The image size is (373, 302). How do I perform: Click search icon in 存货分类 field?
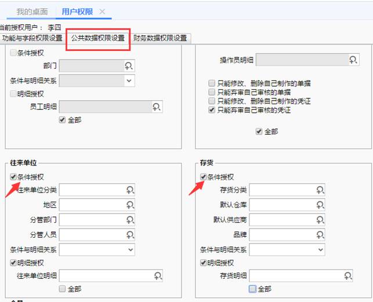319,190
